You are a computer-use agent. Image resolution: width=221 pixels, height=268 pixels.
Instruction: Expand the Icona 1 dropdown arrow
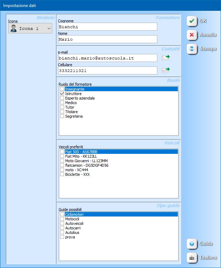[x=49, y=29]
